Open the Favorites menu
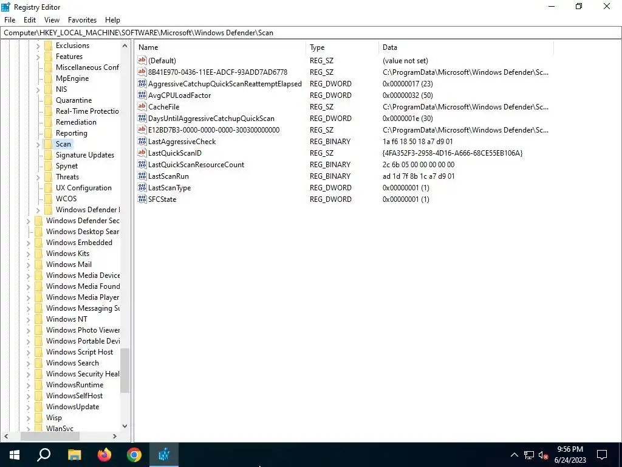This screenshot has width=622, height=467. pos(82,20)
